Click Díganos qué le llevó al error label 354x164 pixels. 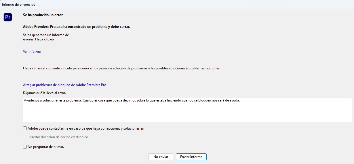pos(44,93)
